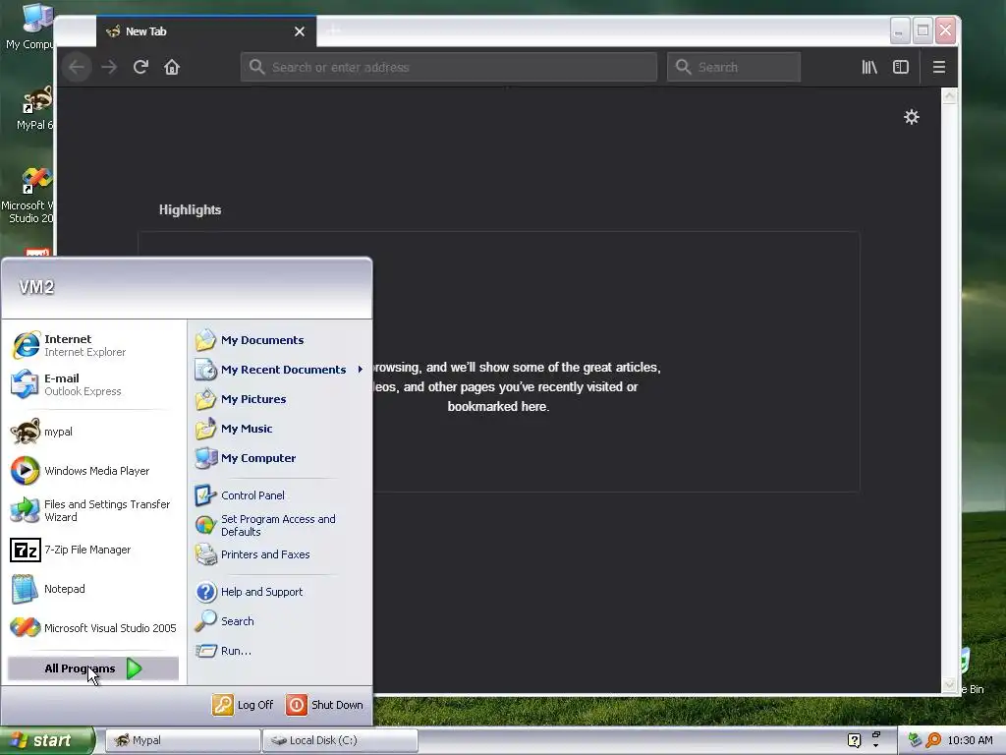
Task: Click the taskbar clock showing 10:30 AM
Action: point(970,740)
